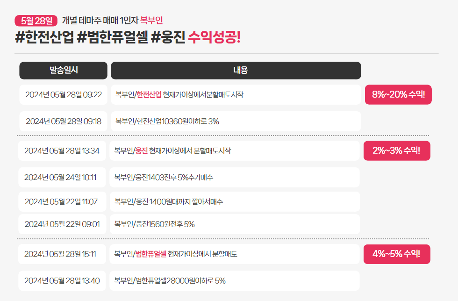This screenshot has width=458, height=301.
Task: Select the 웅진1403전후 5%추가매수 message row
Action: coord(235,177)
